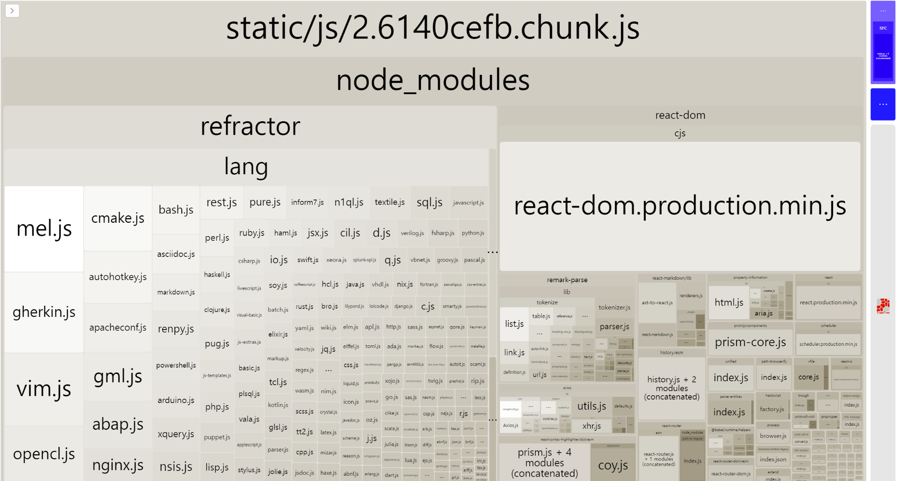This screenshot has height=481, width=897.
Task: Select the mel.js module cell
Action: pos(44,229)
